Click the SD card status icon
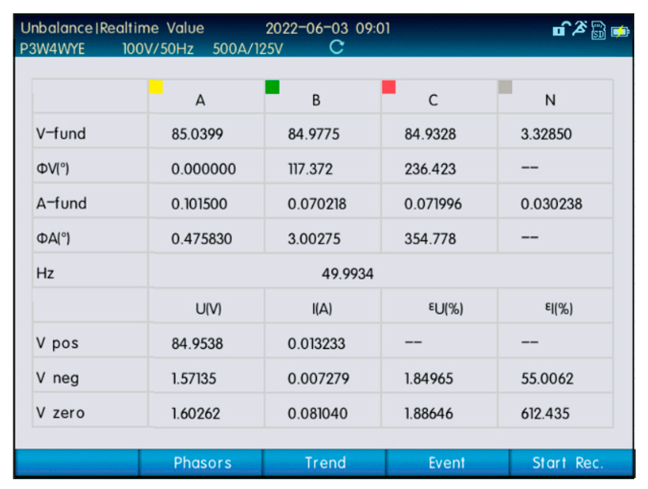Image resolution: width=648 pixels, height=489 pixels. (598, 30)
